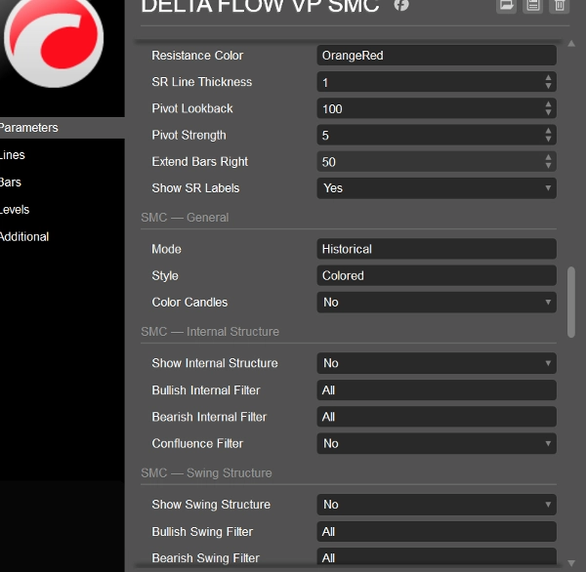Viewport: 586px width, 572px height.
Task: Open the Show SR Labels dropdown
Action: point(437,188)
